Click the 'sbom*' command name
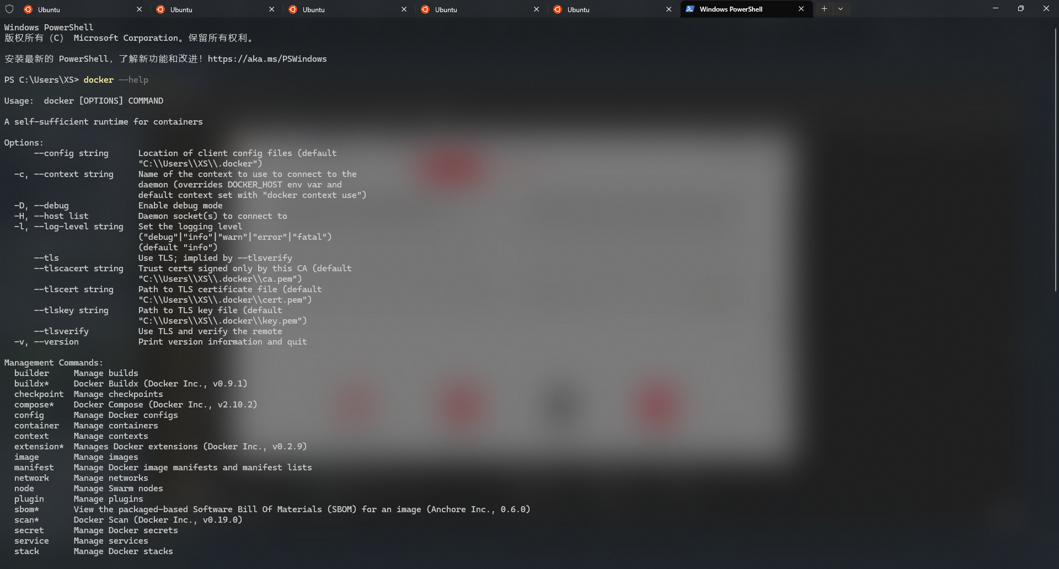 [x=26, y=509]
